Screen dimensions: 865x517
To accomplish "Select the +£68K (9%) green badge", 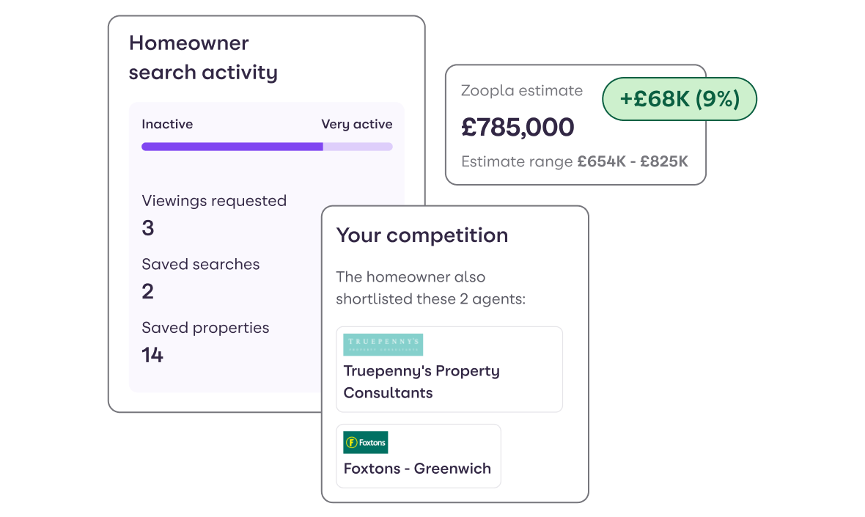I will [679, 99].
